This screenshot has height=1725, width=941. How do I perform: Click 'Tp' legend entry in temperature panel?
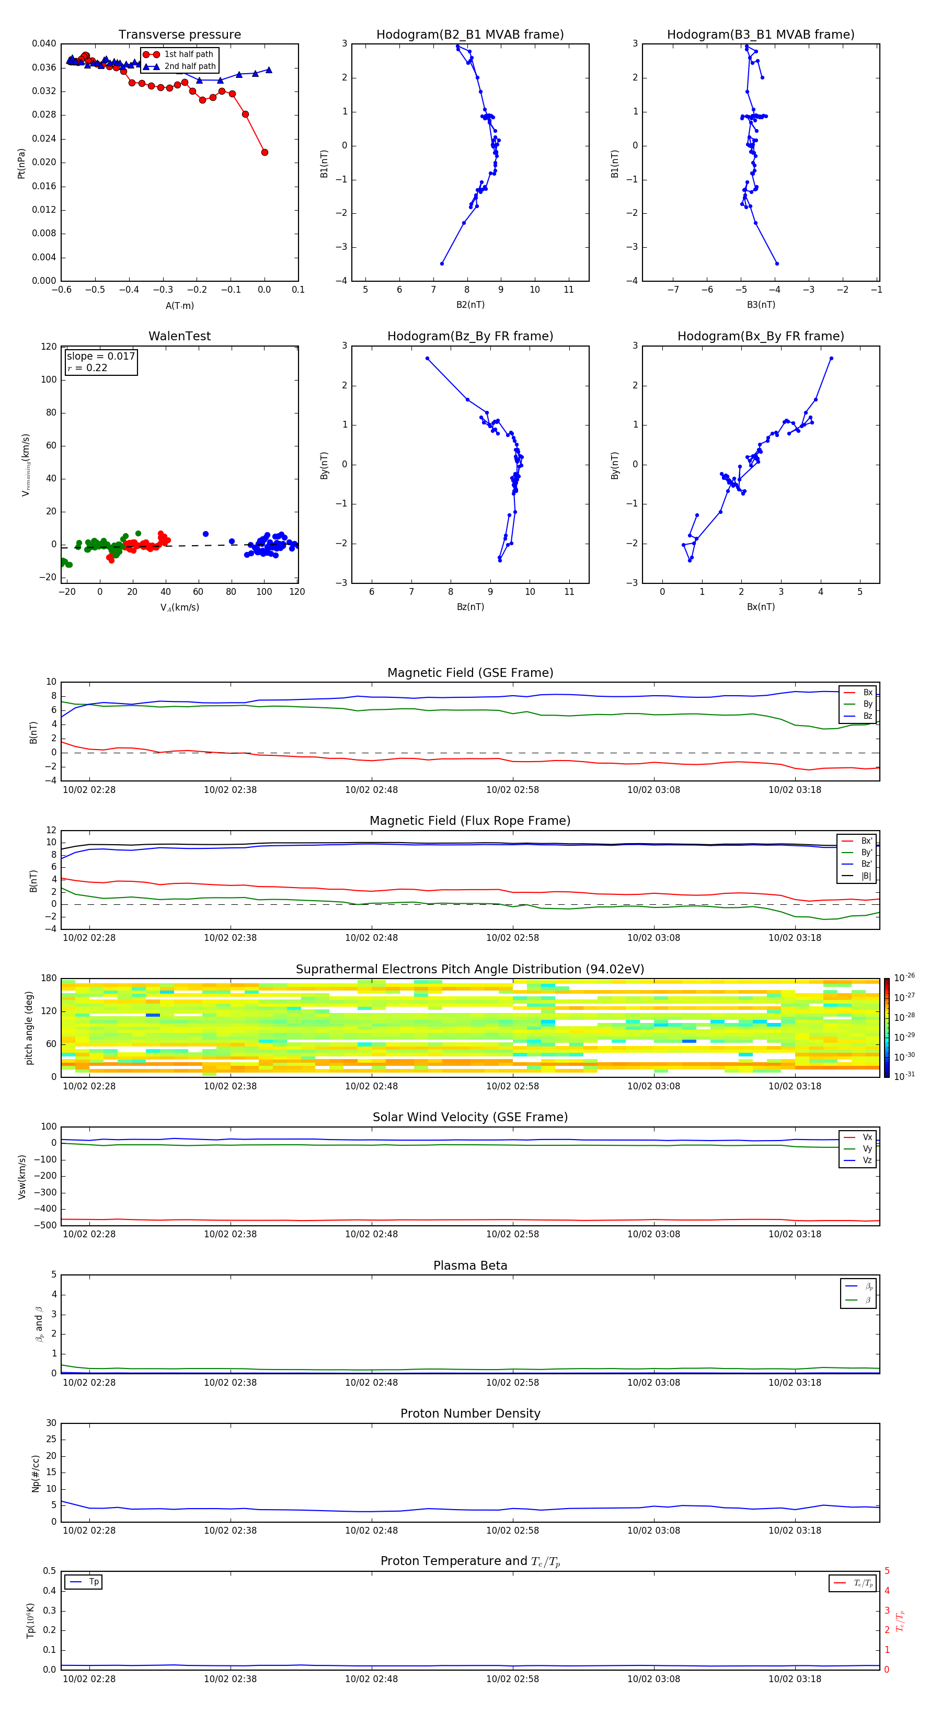[x=84, y=1582]
